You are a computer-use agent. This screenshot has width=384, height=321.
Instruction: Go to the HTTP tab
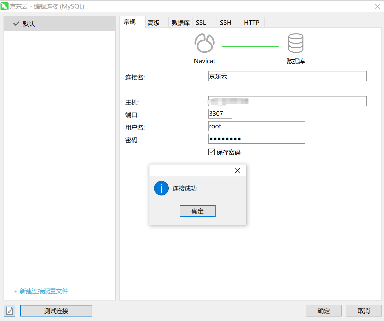[251, 23]
